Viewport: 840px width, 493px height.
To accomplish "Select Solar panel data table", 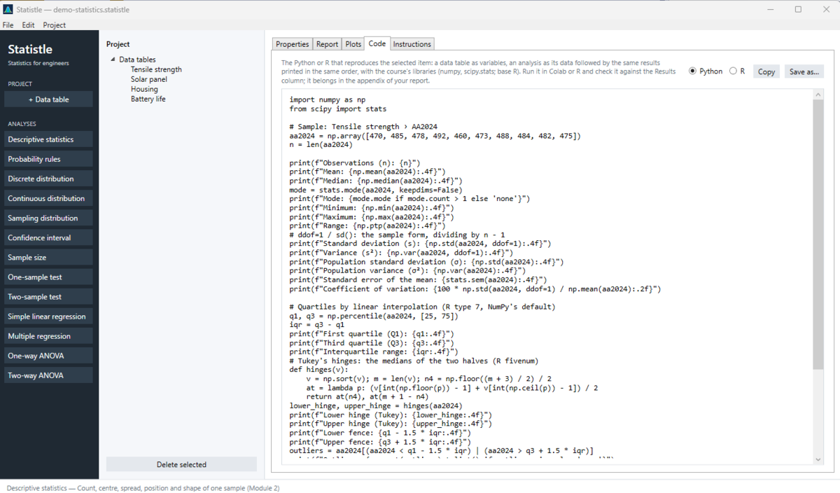I will point(148,79).
